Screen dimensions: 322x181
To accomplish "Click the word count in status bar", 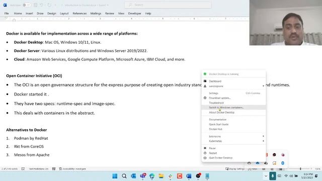I will click(x=10, y=169).
